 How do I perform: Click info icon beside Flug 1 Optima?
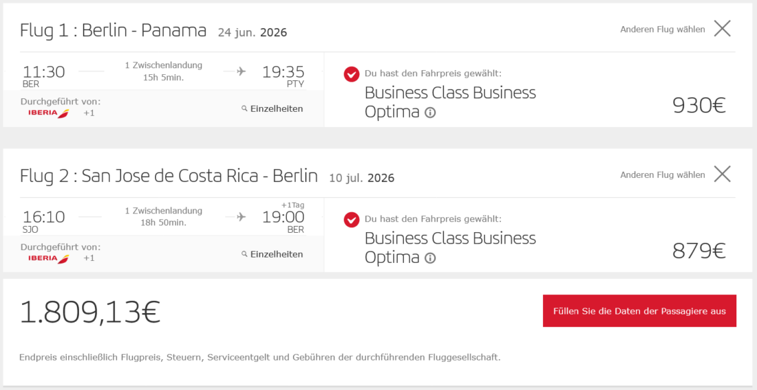click(430, 113)
